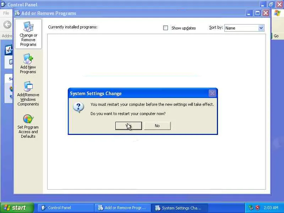Click the question mark icon in dialog
Viewport: 284px width, 213px height.
[78, 107]
